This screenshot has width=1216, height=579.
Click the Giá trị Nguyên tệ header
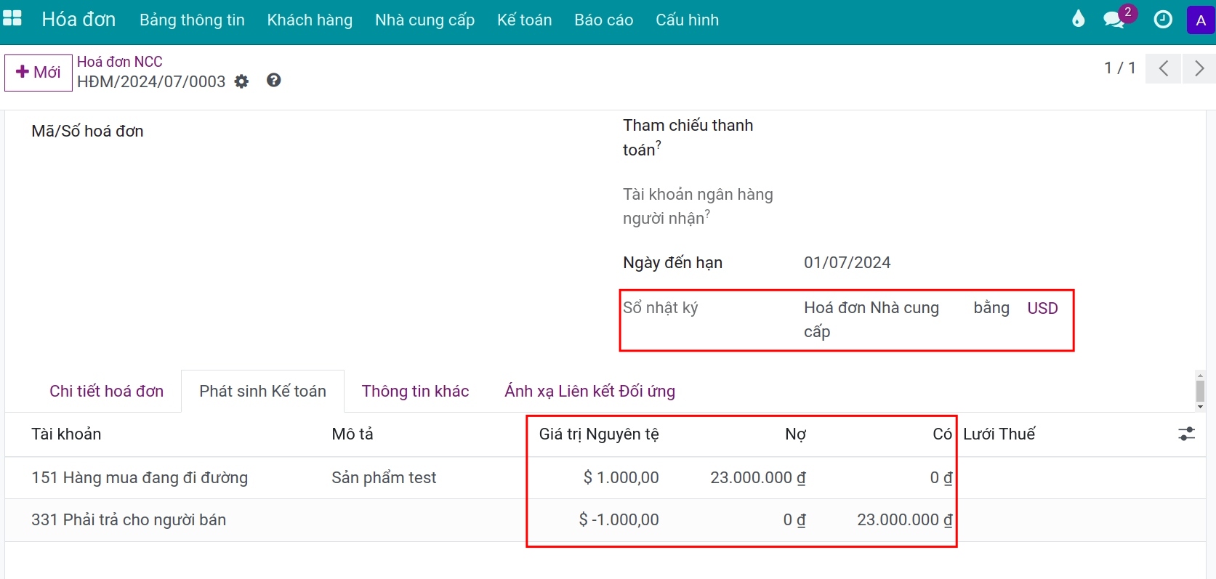point(599,434)
